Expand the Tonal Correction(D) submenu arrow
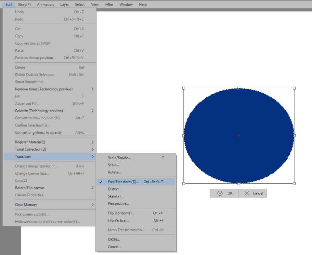This screenshot has height=255, width=312. (x=93, y=149)
